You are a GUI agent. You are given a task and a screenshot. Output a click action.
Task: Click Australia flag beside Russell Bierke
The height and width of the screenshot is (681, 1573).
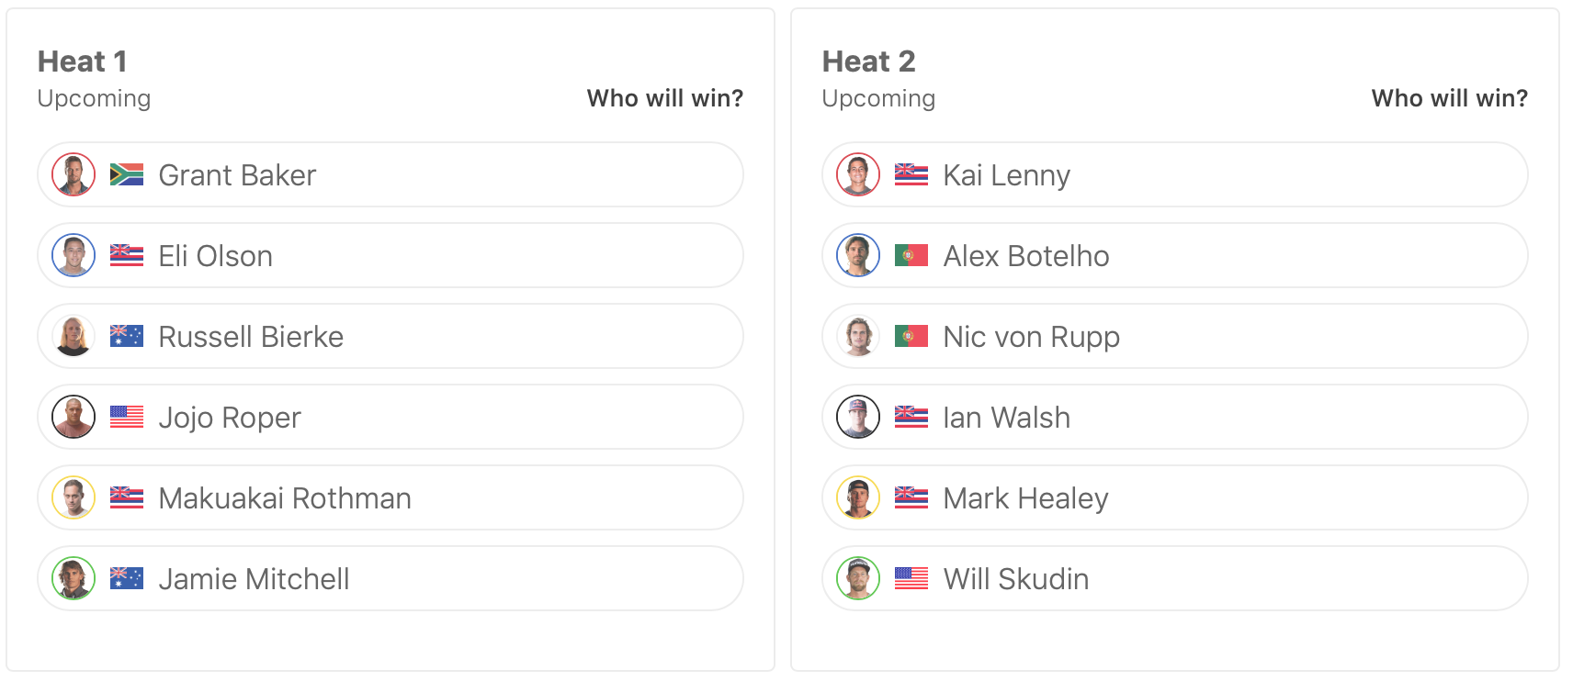click(x=127, y=337)
